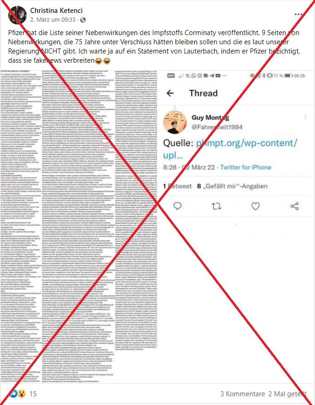
Task: Open the post timestamp 2. März um 09:33
Action: [x=52, y=20]
